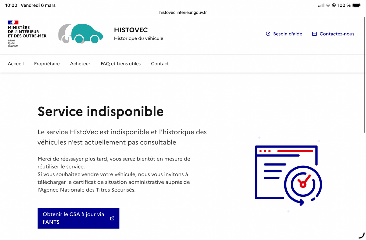Open the Acheteur menu item
Viewport: 366px width, 240px height.
(x=80, y=64)
